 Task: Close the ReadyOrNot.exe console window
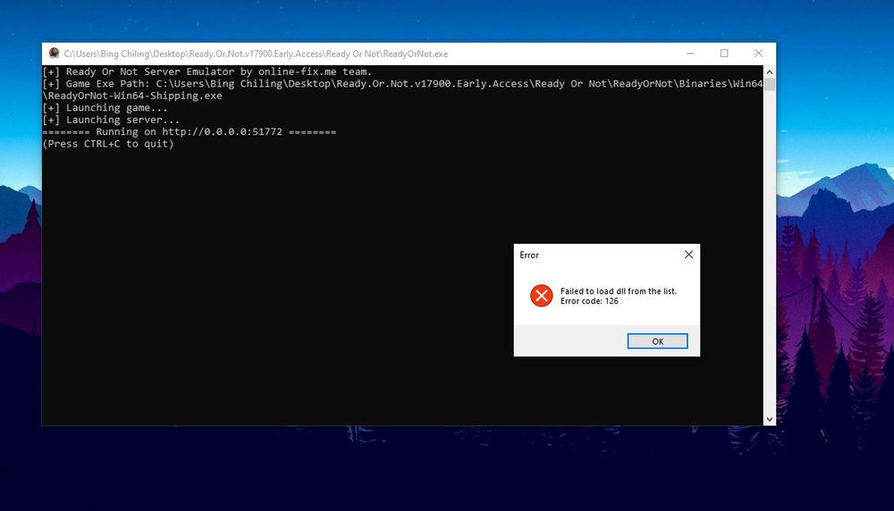click(758, 54)
